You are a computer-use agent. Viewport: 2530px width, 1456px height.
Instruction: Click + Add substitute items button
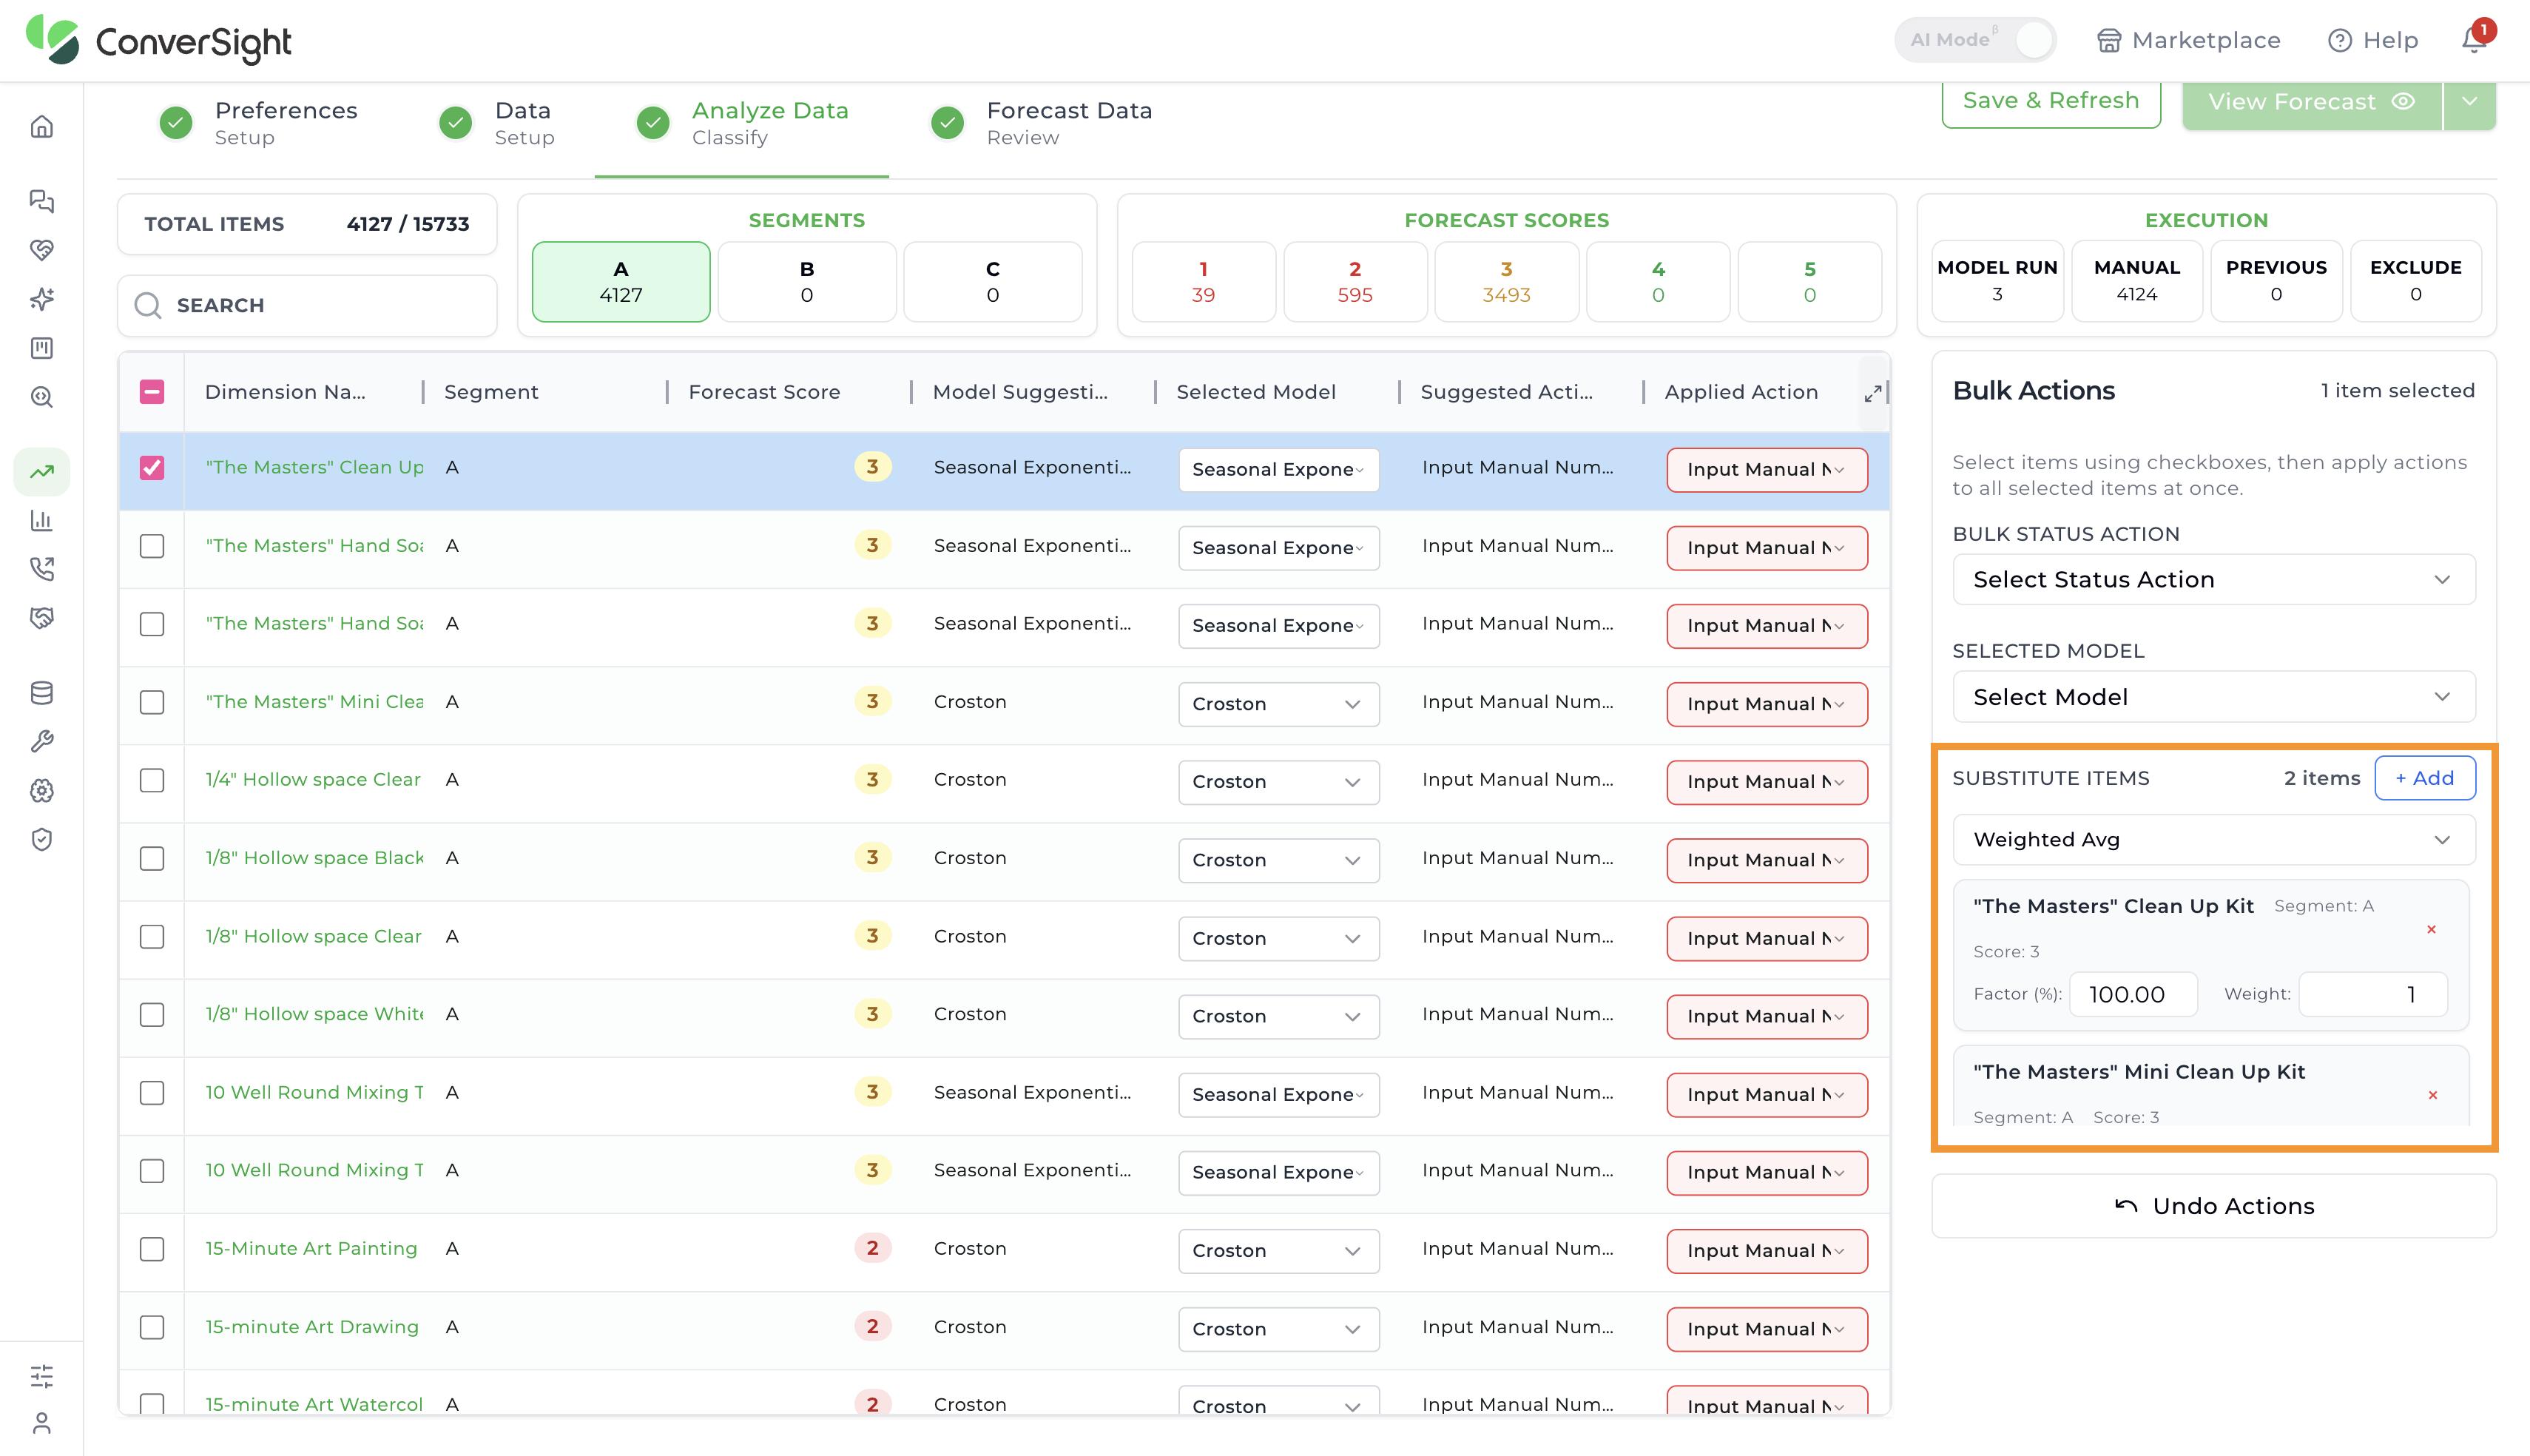click(x=2424, y=778)
